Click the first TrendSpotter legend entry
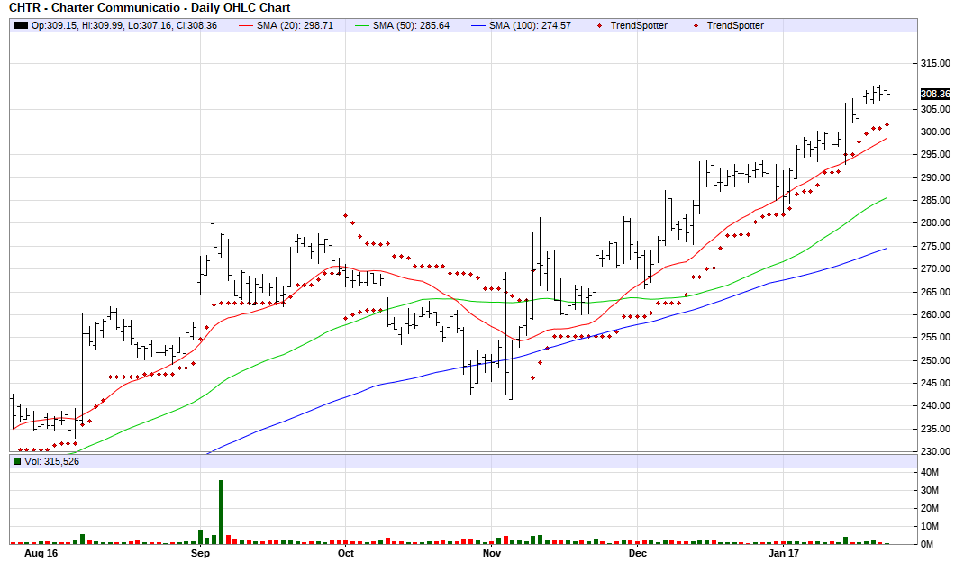Image resolution: width=955 pixels, height=581 pixels. tap(632, 25)
